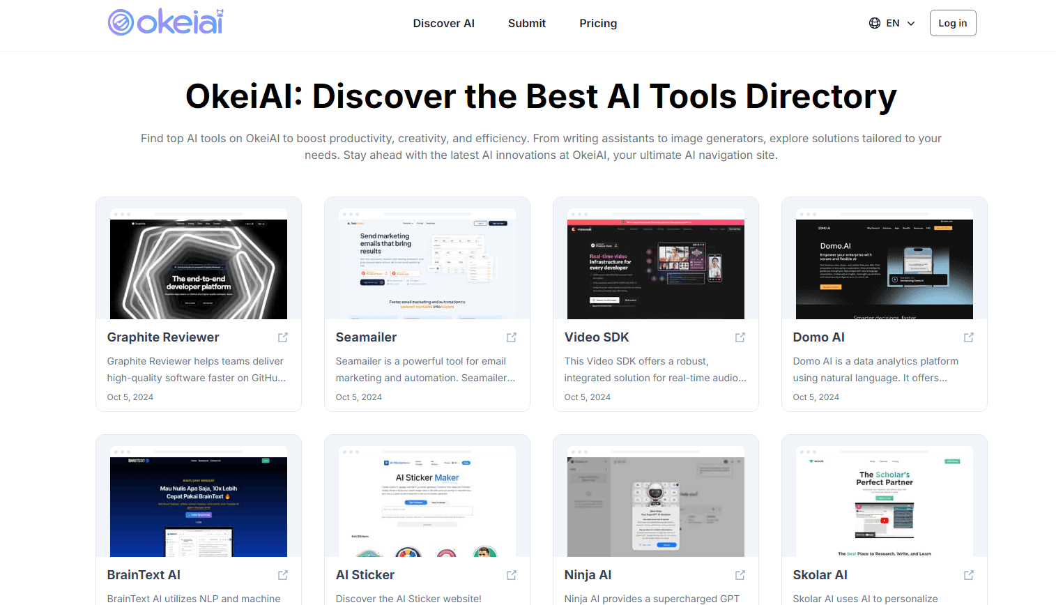
Task: Open the Video SDK title link
Action: coord(597,337)
